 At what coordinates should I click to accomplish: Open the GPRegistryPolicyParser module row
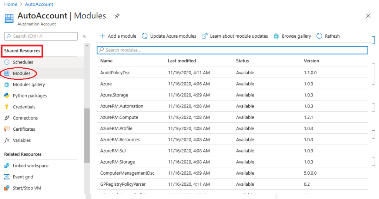[x=232, y=184]
